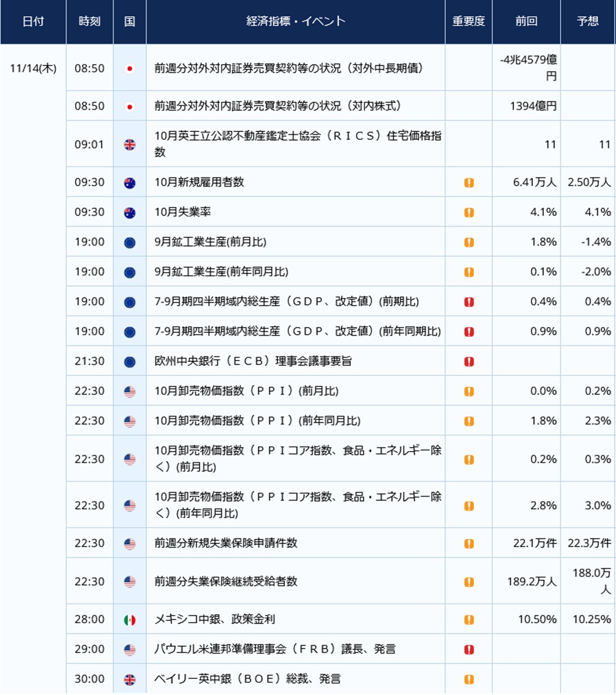Click forecast value 2.50万人

tap(589, 182)
